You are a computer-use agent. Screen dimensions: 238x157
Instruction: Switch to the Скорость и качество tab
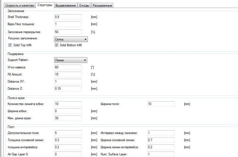pyautogui.click(x=18, y=5)
